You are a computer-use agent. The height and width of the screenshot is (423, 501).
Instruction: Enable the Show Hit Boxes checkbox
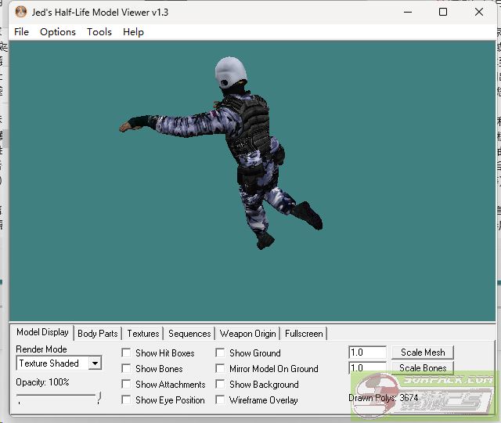point(126,353)
